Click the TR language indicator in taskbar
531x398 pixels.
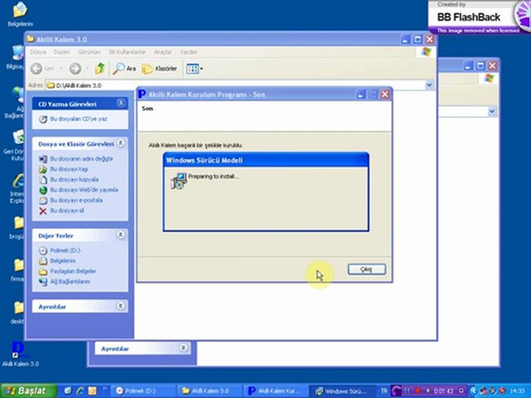pyautogui.click(x=384, y=391)
